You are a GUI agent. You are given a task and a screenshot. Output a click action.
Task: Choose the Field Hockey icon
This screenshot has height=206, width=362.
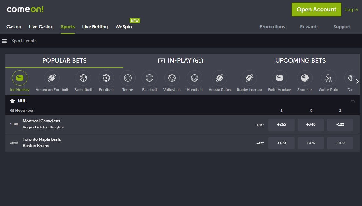(280, 78)
